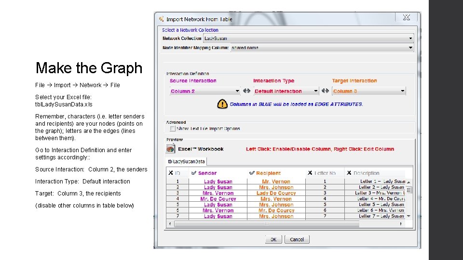Open Source Interaction Column 2 dropdown
Screen dimensions: 463x260
(x=205, y=91)
